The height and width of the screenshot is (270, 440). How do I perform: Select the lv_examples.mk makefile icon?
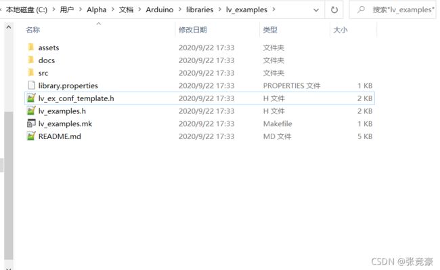[x=31, y=123]
